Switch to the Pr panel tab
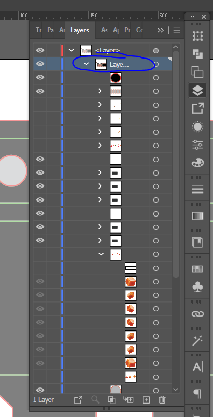 tap(127, 30)
